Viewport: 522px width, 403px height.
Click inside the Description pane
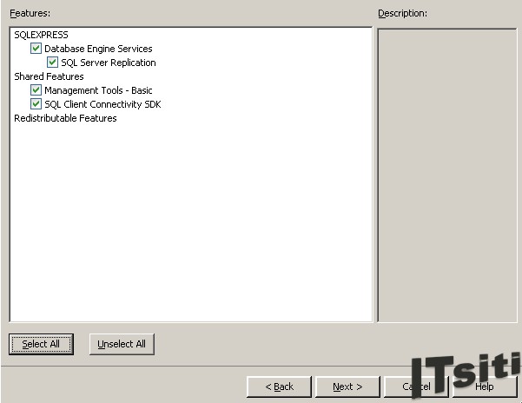(447, 175)
